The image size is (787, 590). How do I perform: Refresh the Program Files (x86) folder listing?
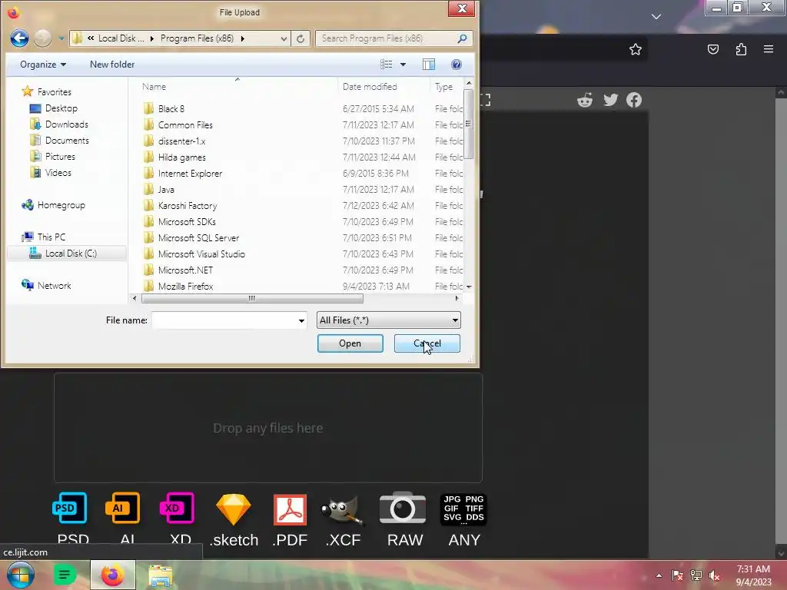point(301,38)
